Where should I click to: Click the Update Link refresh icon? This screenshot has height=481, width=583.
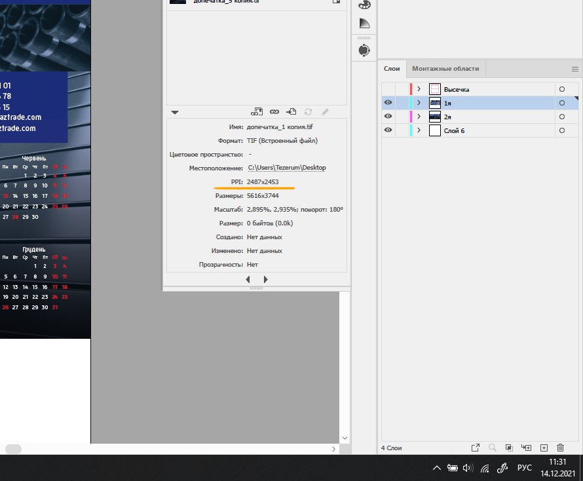308,111
